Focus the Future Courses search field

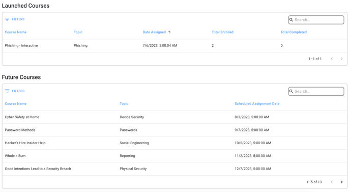[316, 91]
